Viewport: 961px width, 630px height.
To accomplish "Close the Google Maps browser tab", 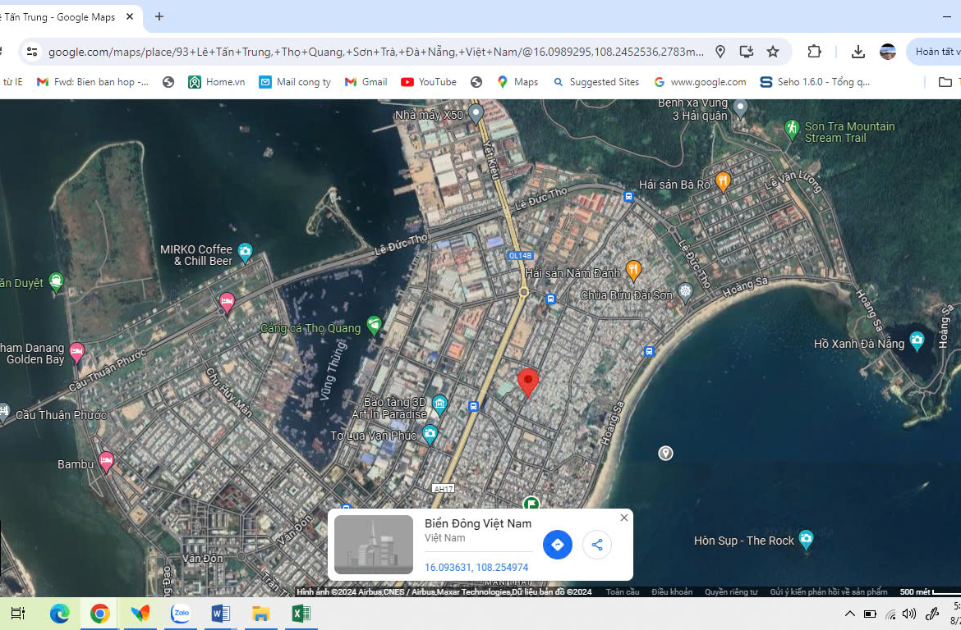I will pos(130,16).
